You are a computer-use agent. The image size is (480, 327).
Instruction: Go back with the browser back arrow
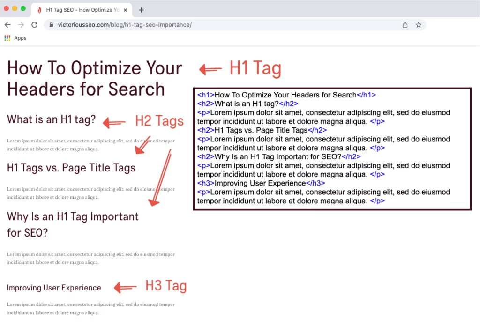coord(7,25)
